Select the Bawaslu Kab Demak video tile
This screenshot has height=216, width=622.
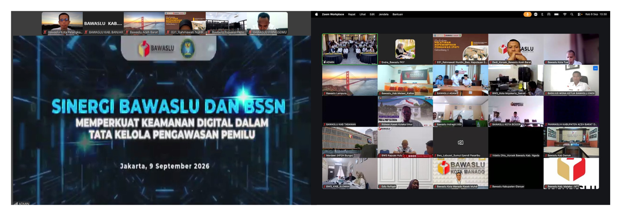click(571, 142)
